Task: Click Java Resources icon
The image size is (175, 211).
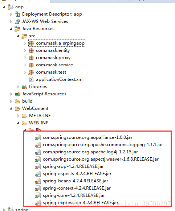Action: [x=17, y=29]
